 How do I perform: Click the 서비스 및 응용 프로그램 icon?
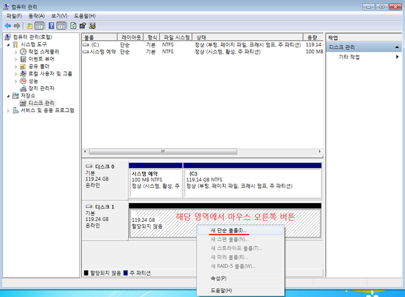tap(16, 111)
